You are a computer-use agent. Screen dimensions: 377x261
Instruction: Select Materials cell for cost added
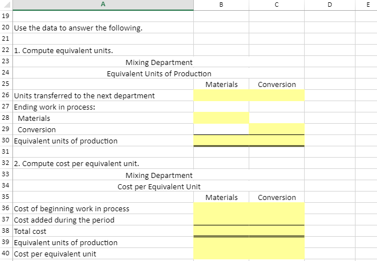click(221, 220)
